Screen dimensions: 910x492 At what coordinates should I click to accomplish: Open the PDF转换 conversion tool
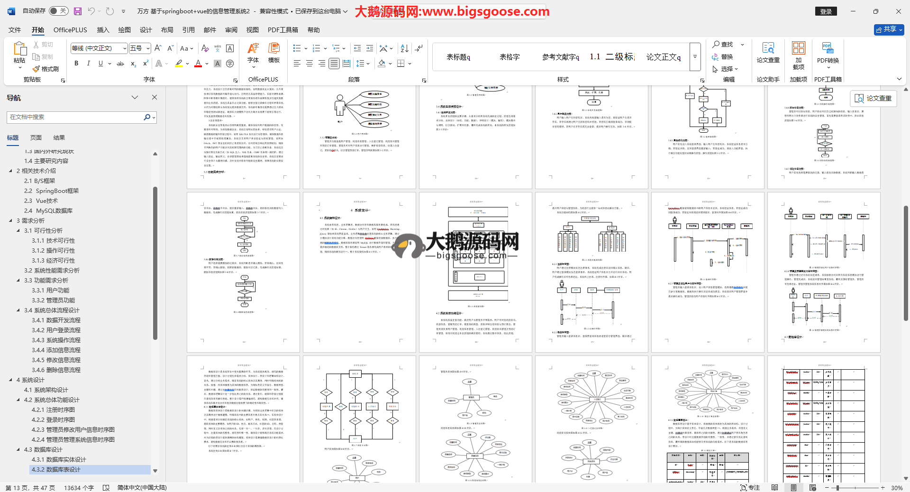[828, 54]
